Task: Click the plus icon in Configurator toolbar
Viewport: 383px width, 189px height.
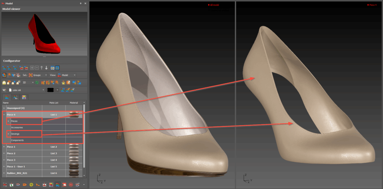Action: click(x=32, y=68)
